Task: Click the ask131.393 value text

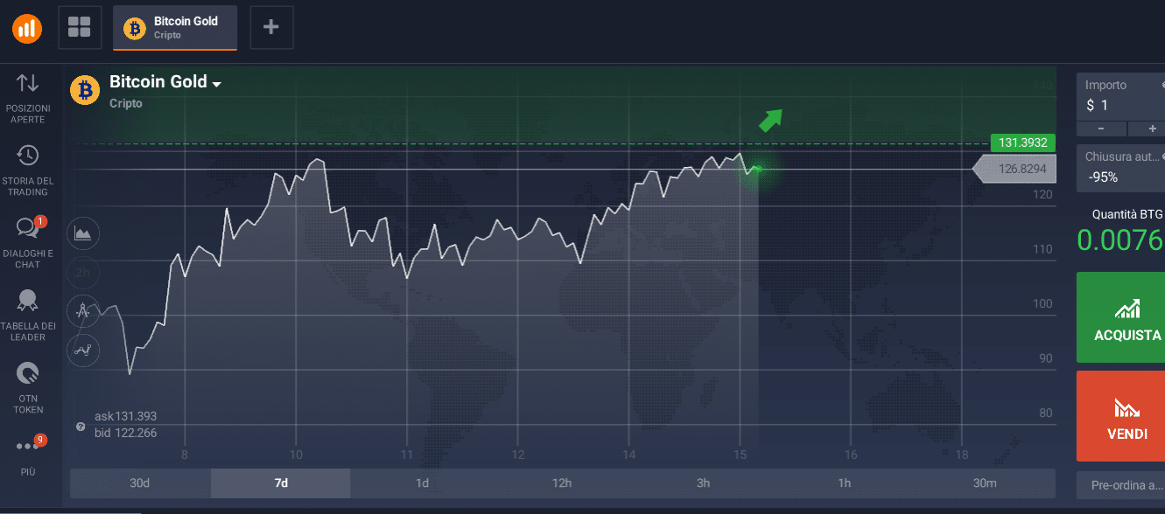Action: point(126,416)
